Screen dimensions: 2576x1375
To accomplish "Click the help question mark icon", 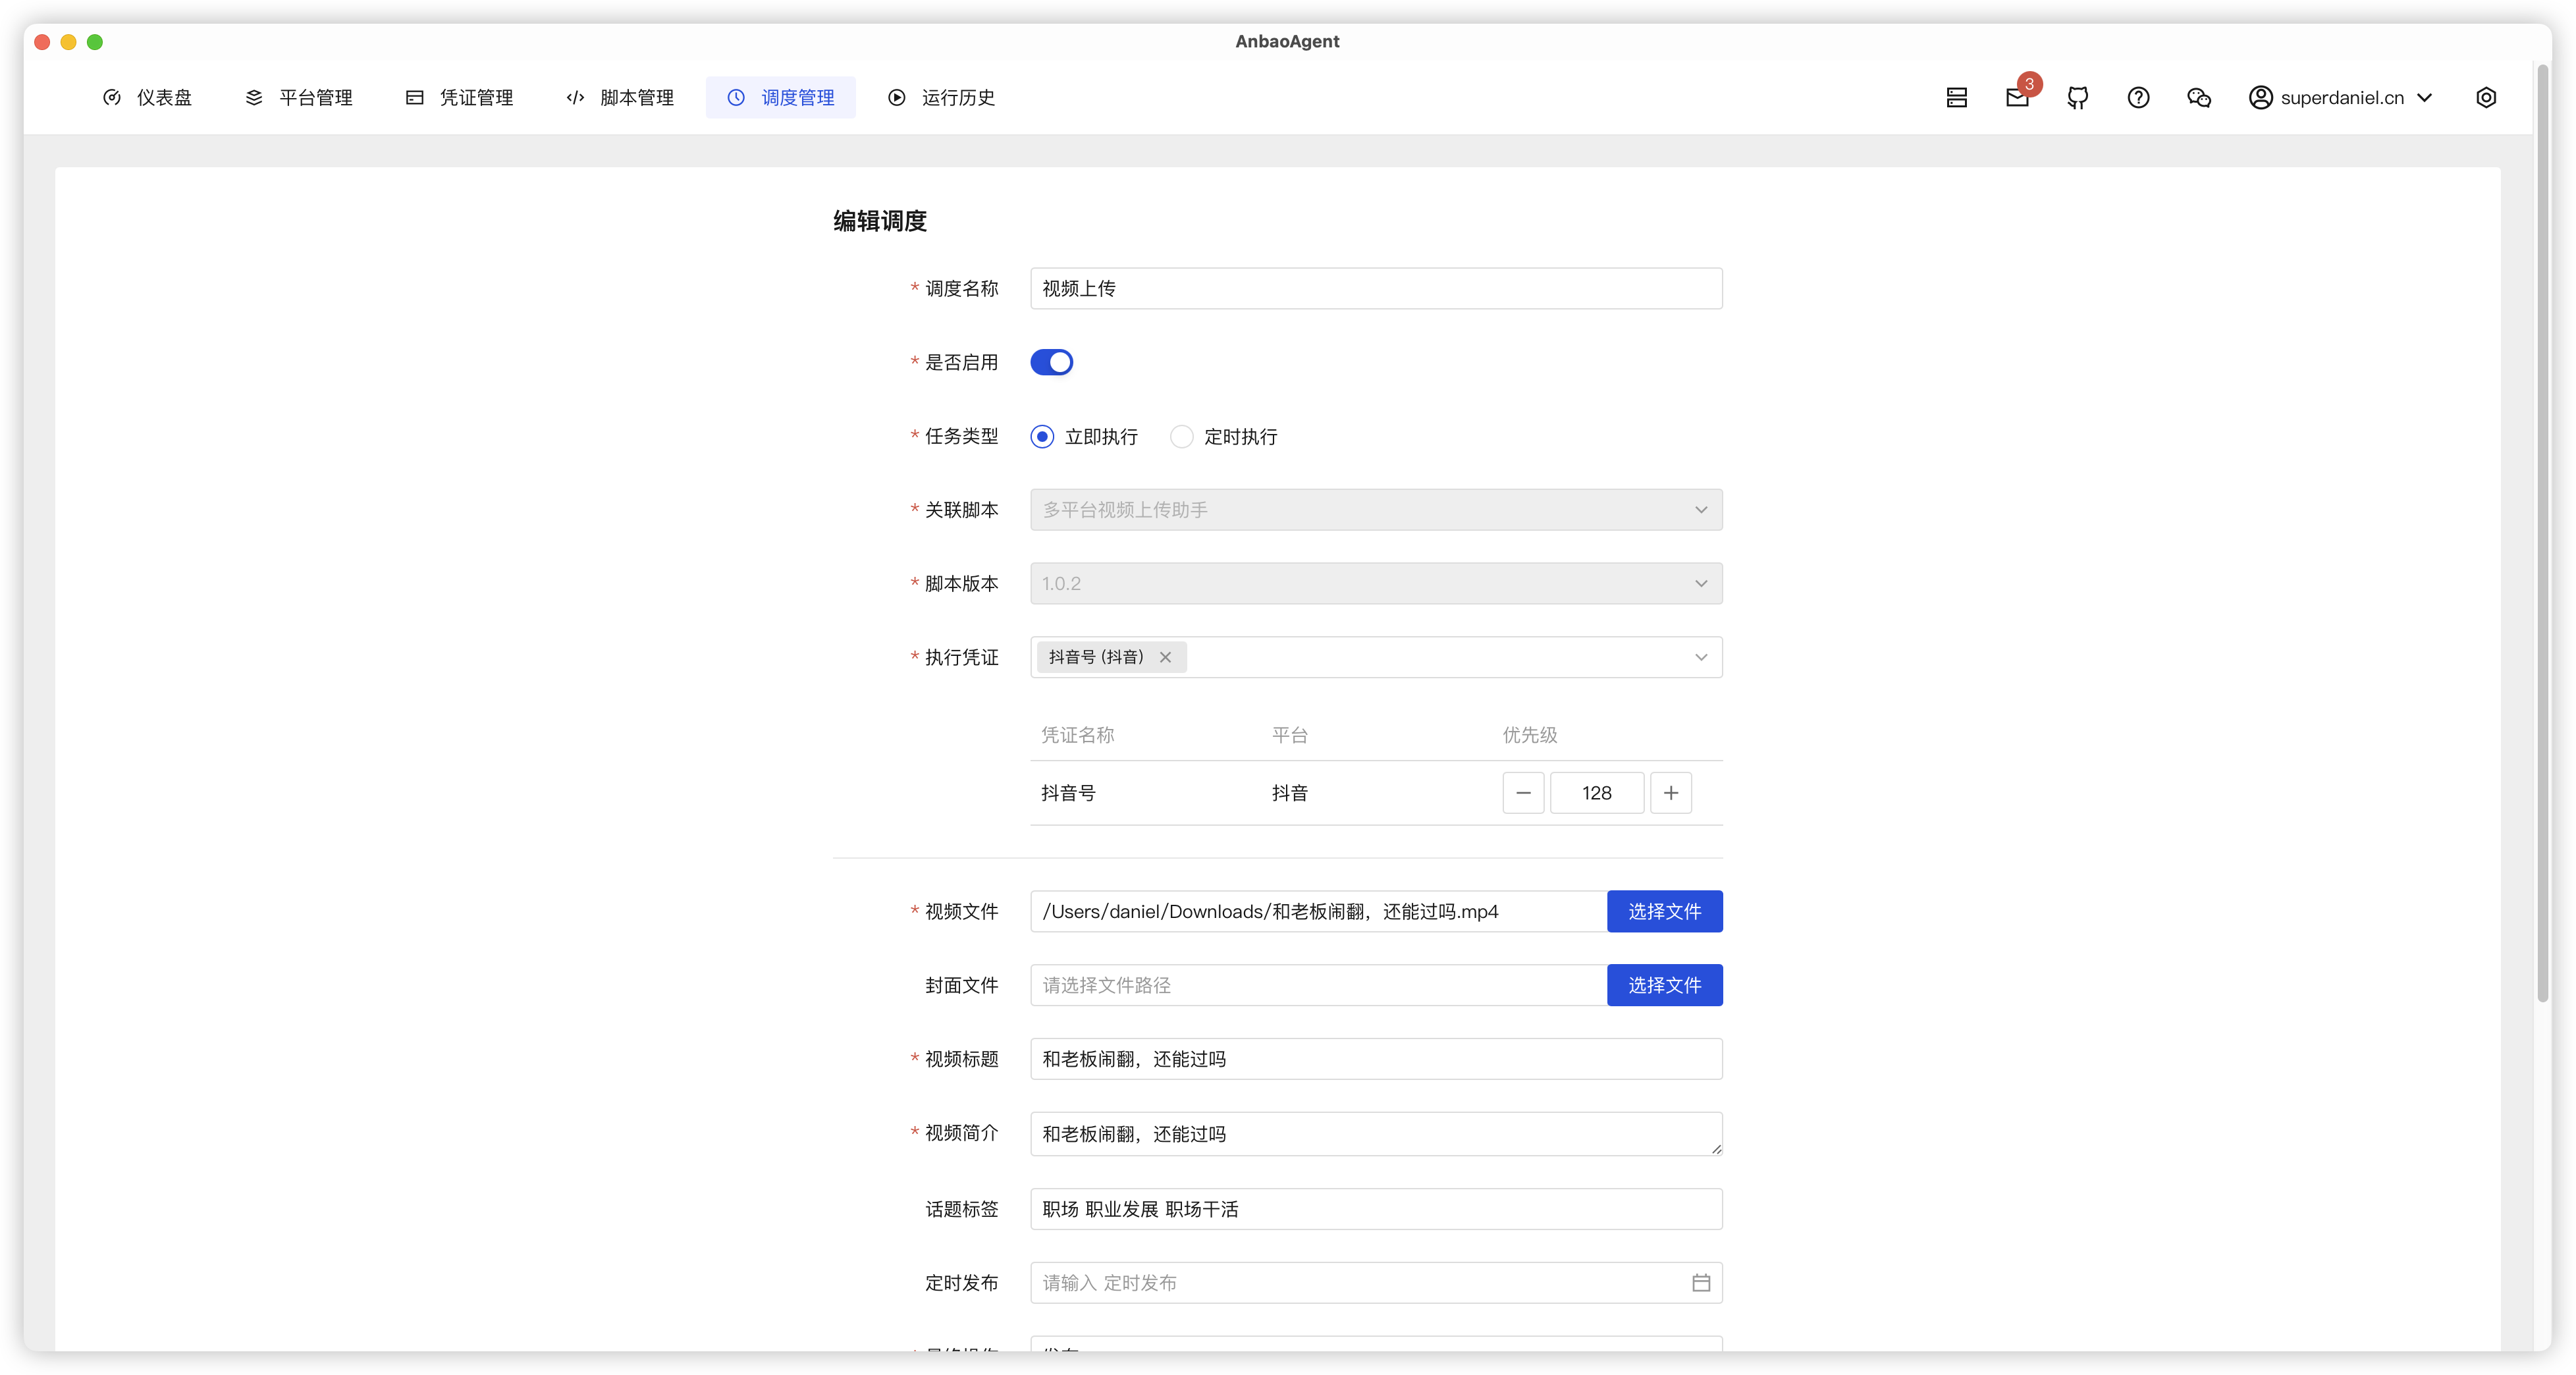I will click(2138, 97).
